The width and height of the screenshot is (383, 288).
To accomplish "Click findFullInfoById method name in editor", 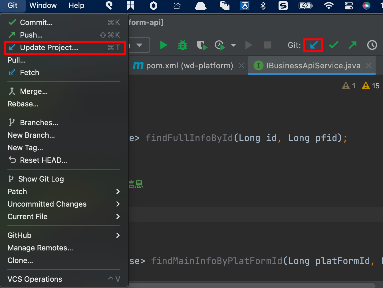I will (189, 138).
